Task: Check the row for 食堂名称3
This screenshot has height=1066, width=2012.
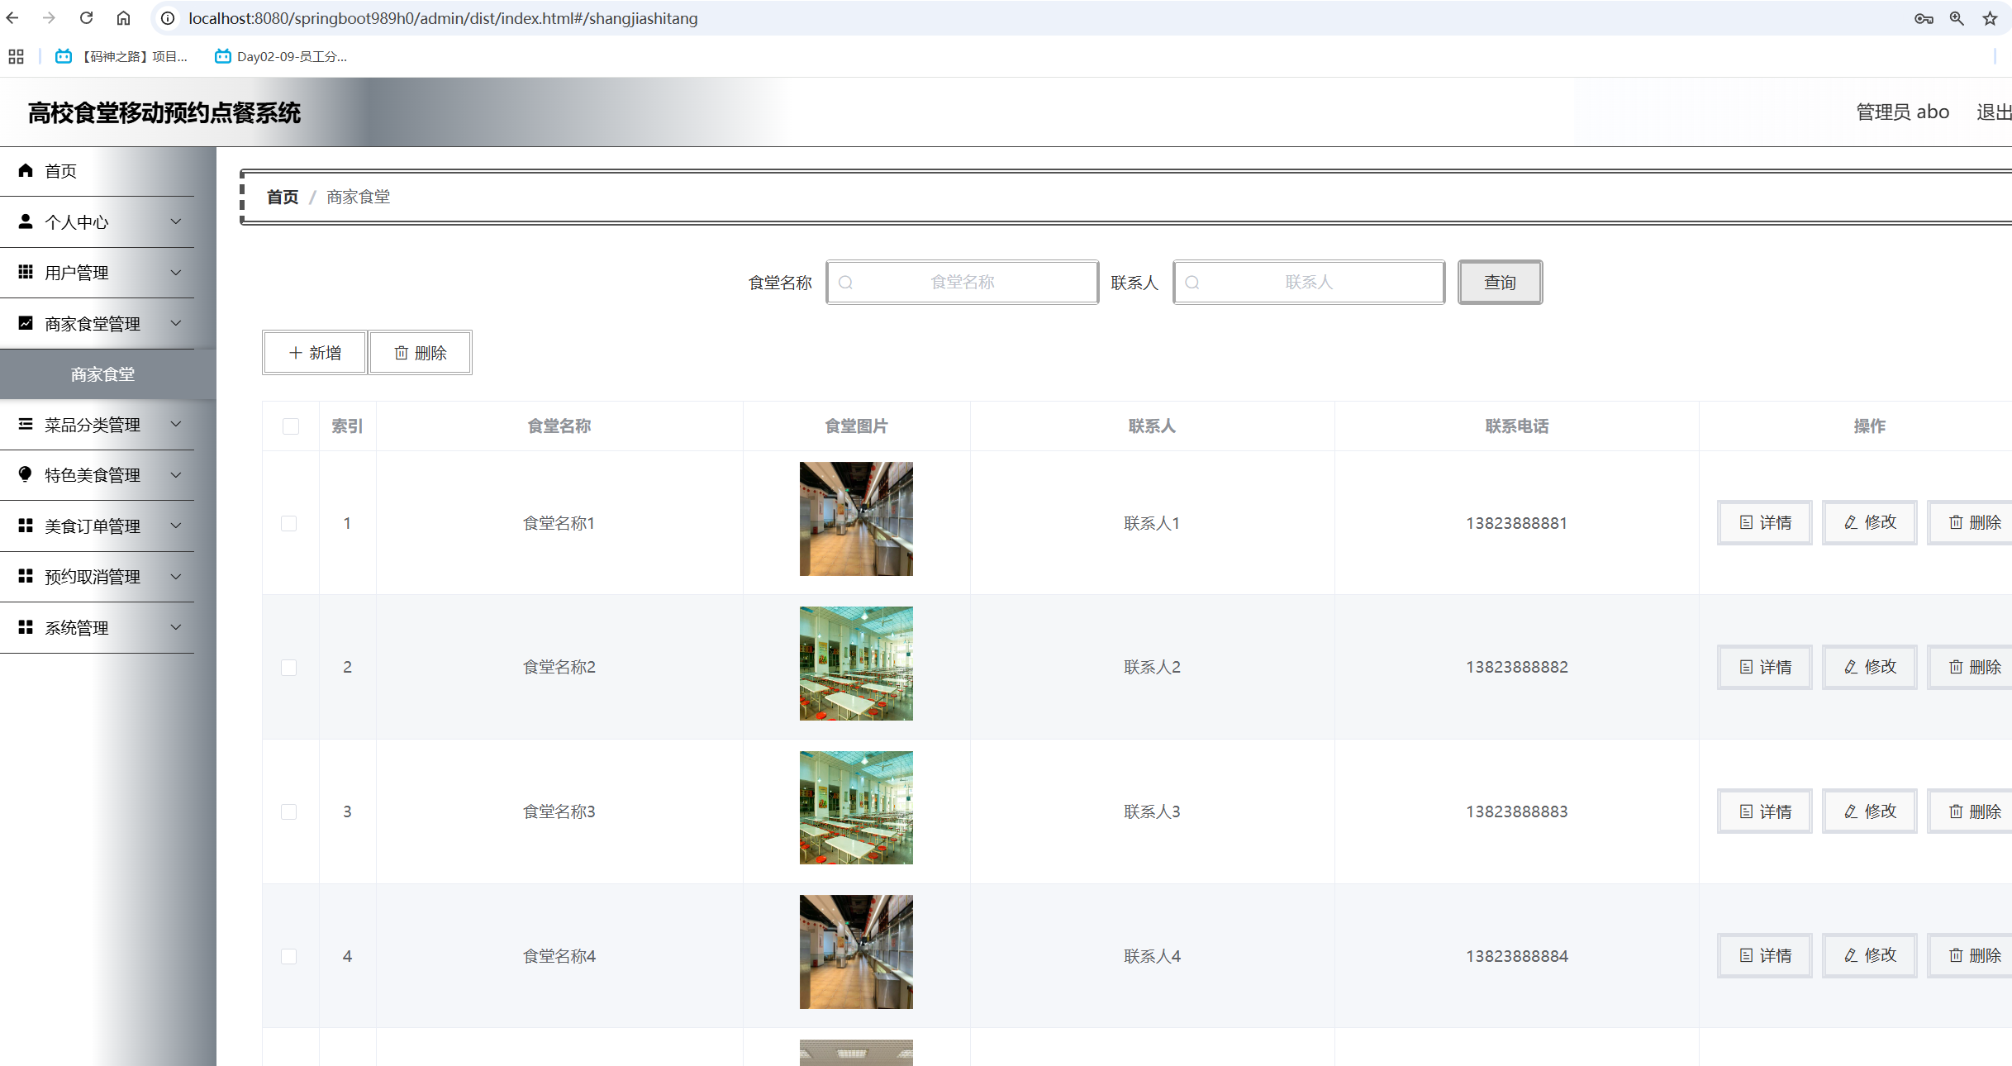Action: (289, 811)
